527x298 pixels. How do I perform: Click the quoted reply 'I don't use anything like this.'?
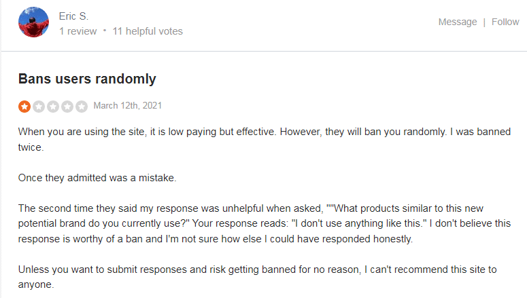pyautogui.click(x=359, y=223)
